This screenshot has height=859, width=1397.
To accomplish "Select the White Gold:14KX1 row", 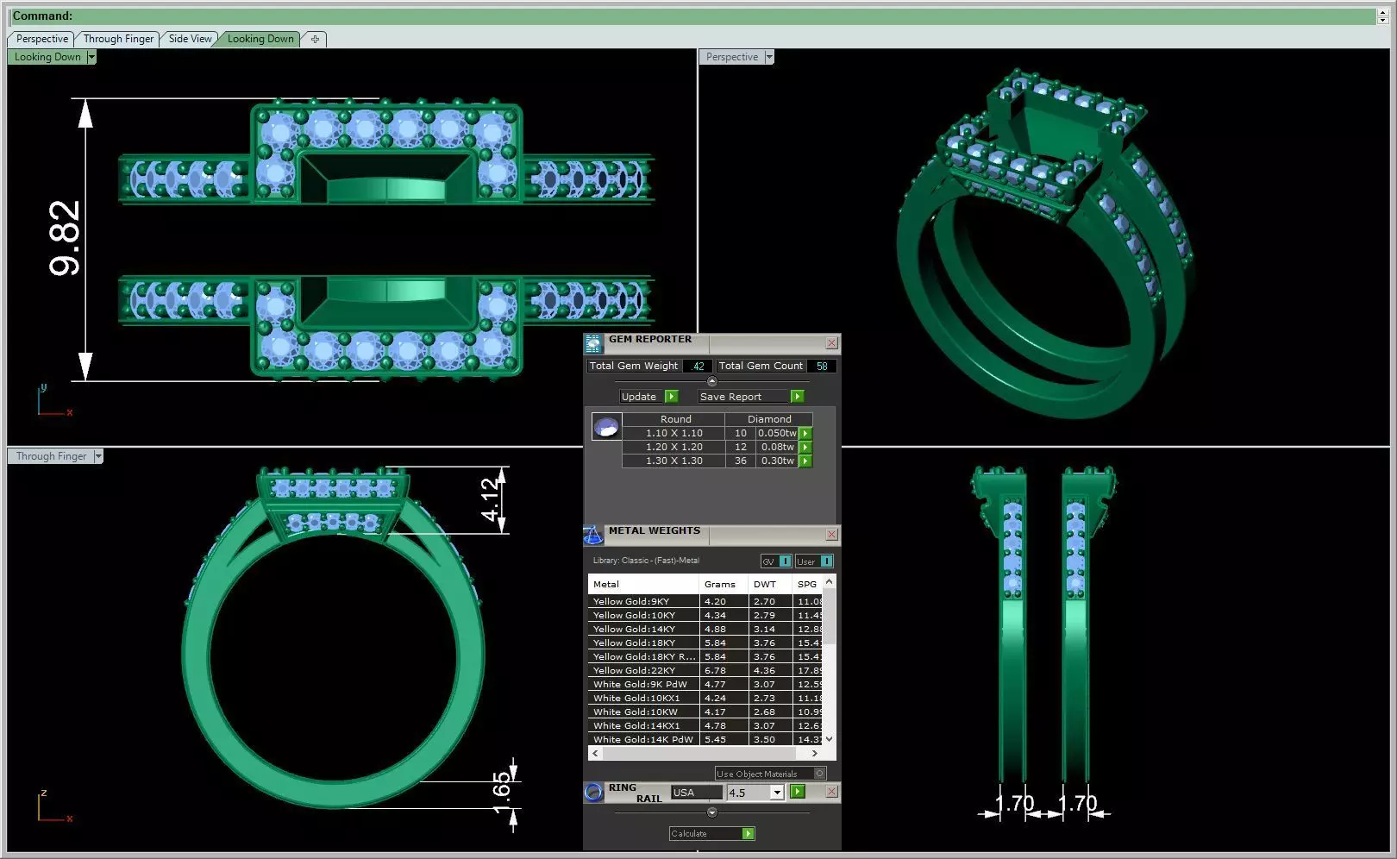I will [x=705, y=726].
